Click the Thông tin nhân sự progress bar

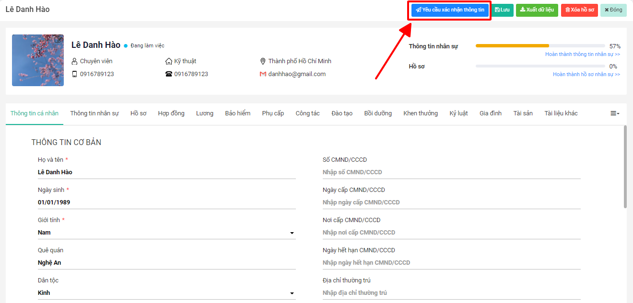click(540, 46)
